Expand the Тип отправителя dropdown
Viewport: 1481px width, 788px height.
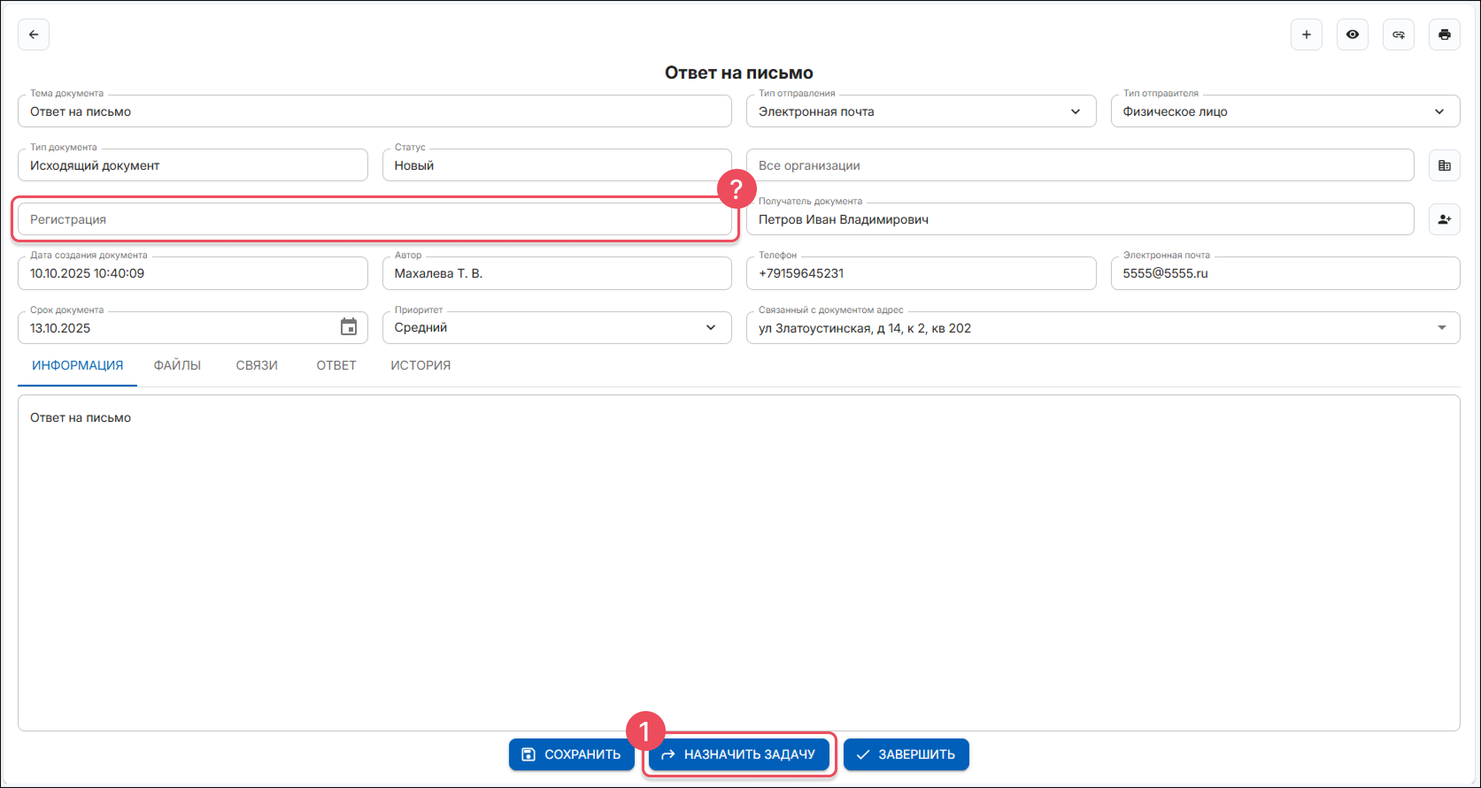pyautogui.click(x=1439, y=111)
